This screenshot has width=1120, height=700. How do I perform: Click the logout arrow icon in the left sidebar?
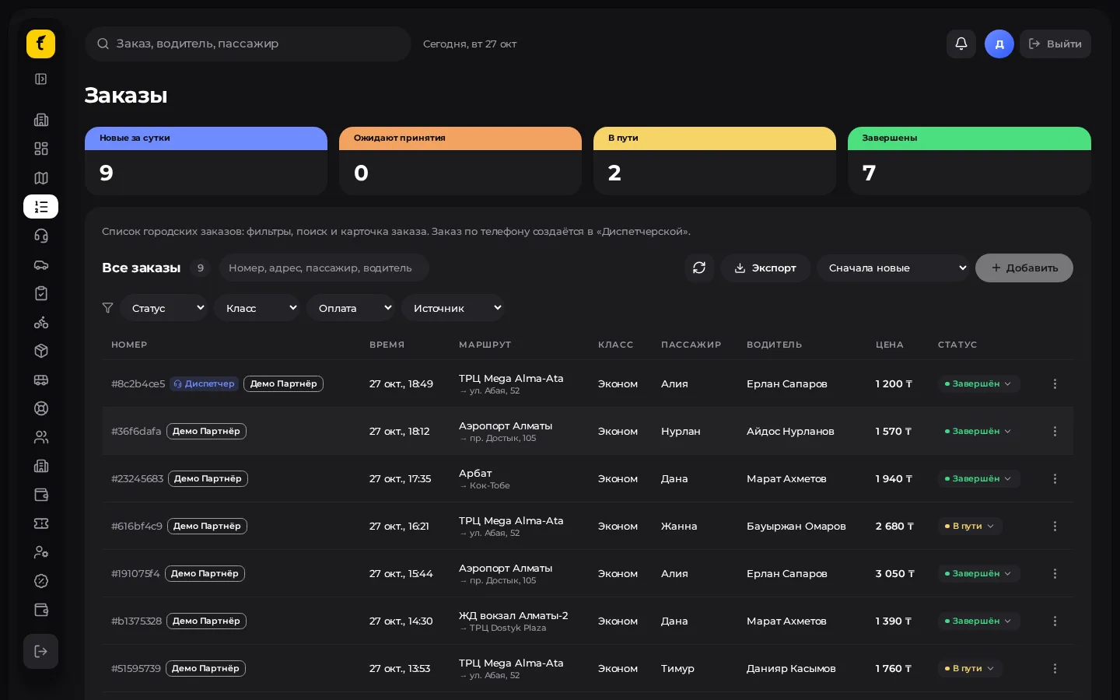41,651
